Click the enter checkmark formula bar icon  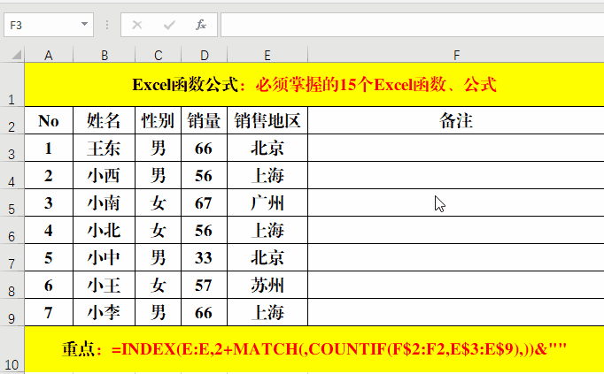[169, 26]
